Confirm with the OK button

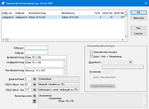tap(139, 13)
